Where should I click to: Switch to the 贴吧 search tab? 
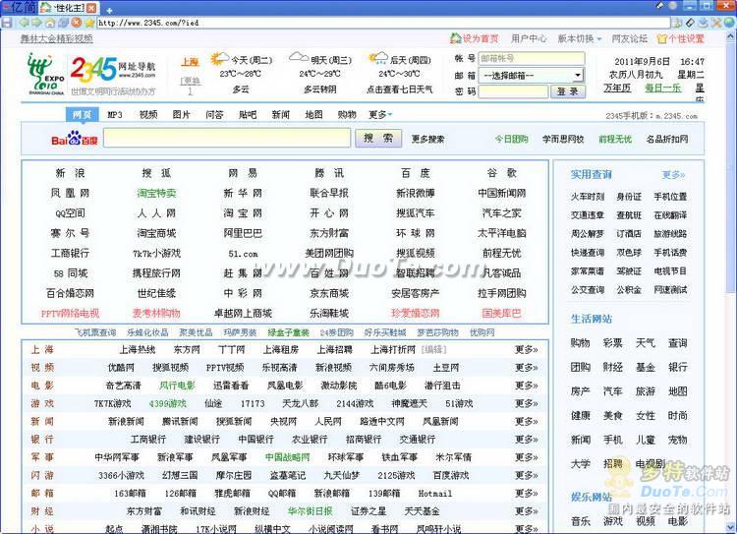pos(248,114)
